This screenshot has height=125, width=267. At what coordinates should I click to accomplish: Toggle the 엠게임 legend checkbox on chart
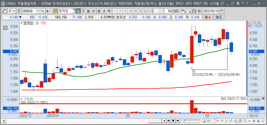click(x=21, y=23)
